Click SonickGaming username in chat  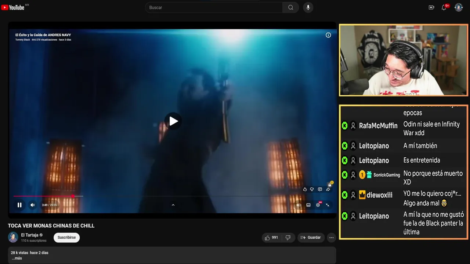click(x=387, y=175)
